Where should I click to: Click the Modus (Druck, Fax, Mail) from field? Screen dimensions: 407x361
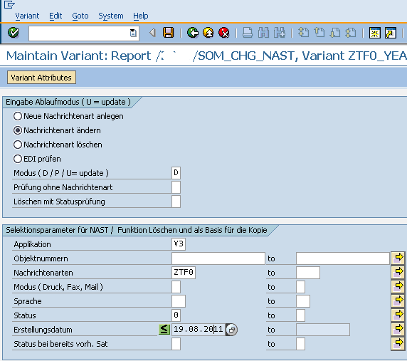click(176, 287)
